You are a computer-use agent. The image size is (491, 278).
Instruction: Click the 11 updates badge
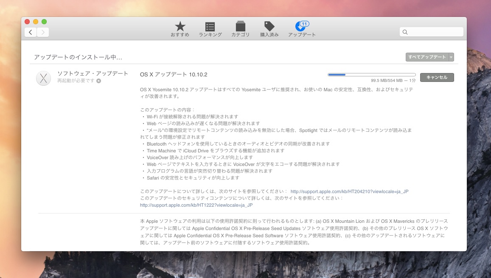304,24
